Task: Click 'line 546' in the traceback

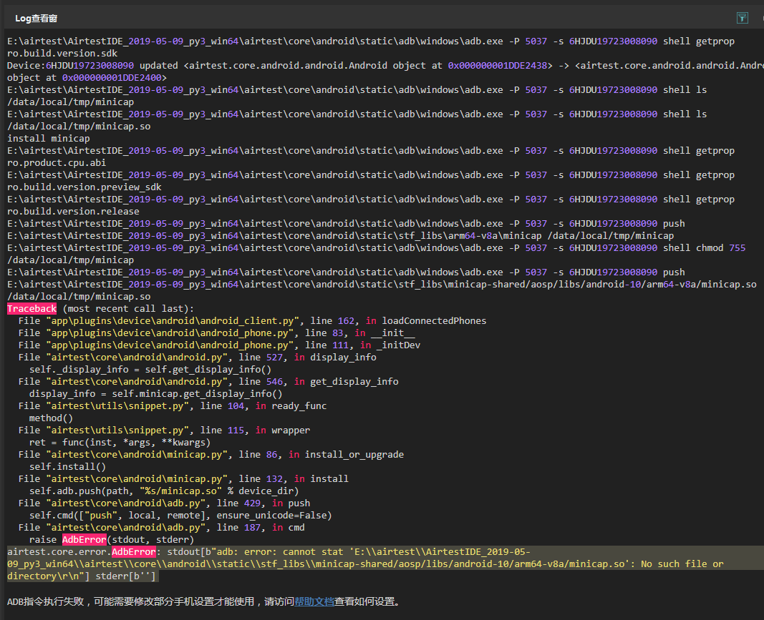Action: point(261,382)
